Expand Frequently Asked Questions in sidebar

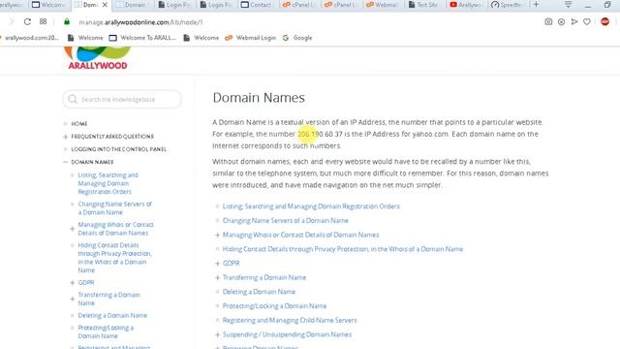click(66, 137)
